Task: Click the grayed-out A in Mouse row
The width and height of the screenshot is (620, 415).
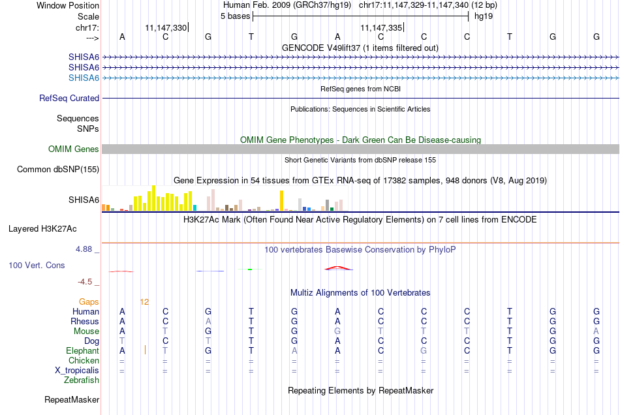Action: (x=597, y=331)
